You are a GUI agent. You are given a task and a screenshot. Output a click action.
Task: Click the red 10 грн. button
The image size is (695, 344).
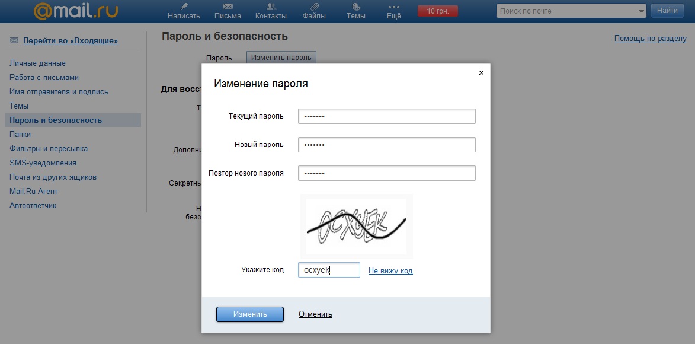tap(437, 11)
